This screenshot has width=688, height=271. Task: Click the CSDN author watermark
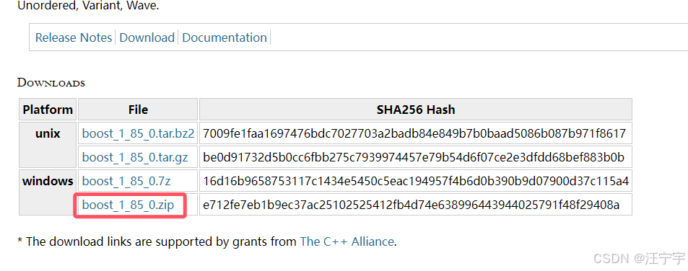(638, 258)
